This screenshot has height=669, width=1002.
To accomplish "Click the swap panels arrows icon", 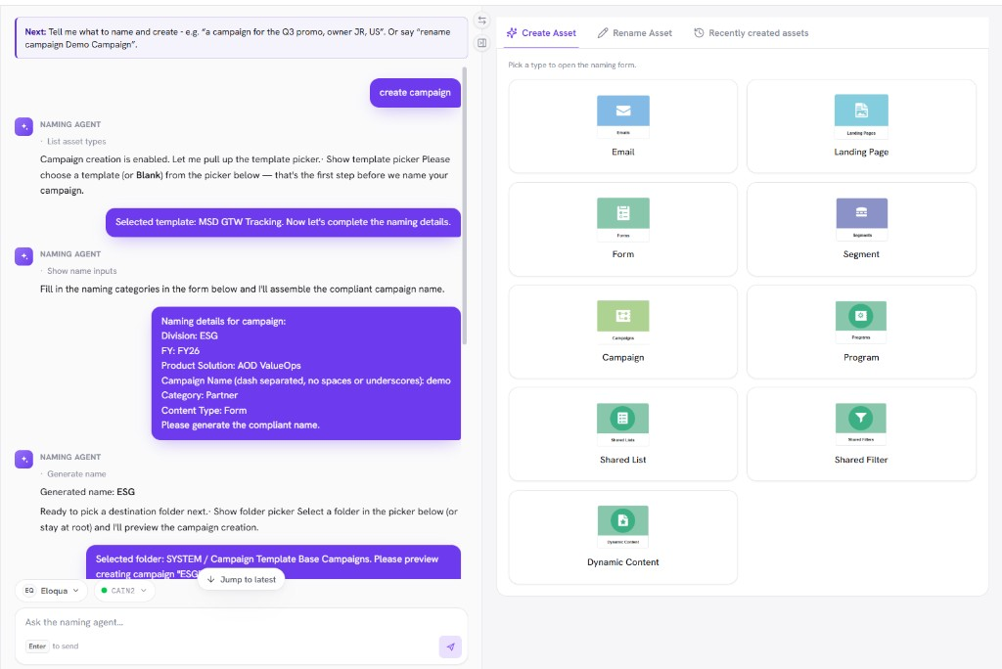I will pyautogui.click(x=482, y=21).
